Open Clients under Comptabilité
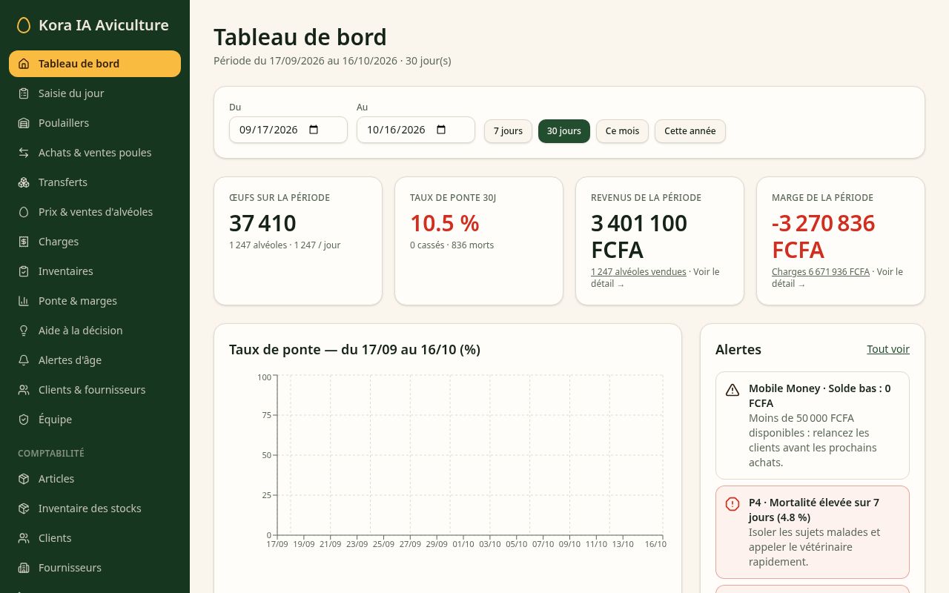 (x=95, y=538)
